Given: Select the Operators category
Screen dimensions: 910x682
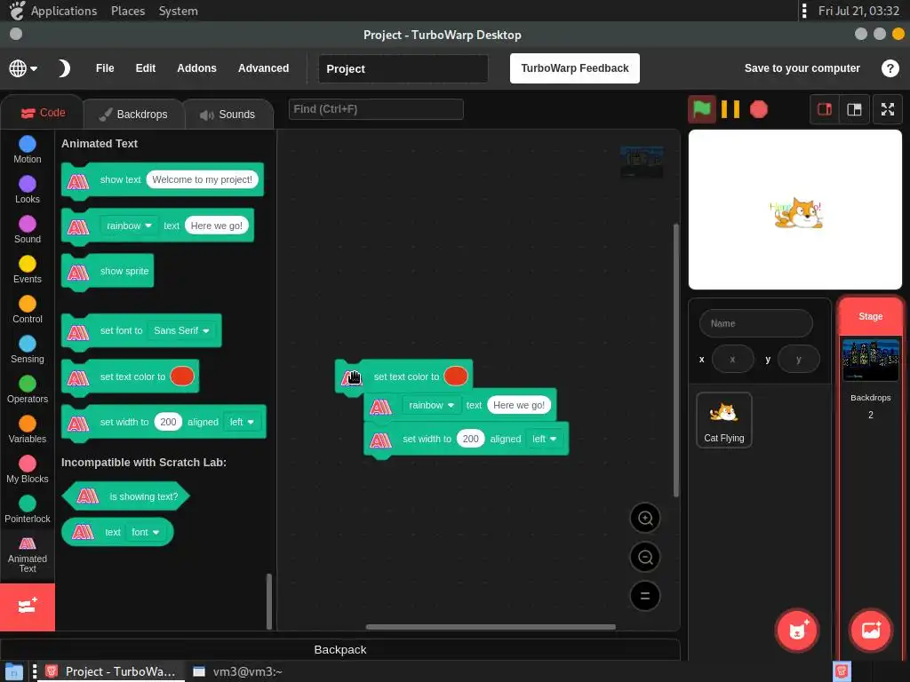Looking at the screenshot, I should [28, 390].
